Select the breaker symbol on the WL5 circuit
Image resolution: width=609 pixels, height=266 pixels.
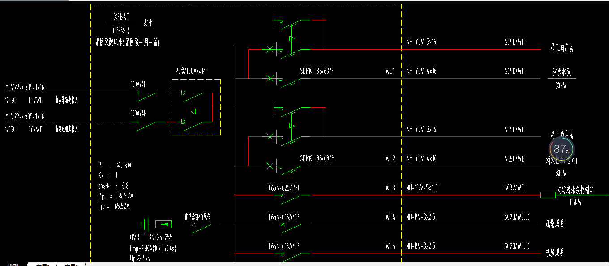pos(292,257)
